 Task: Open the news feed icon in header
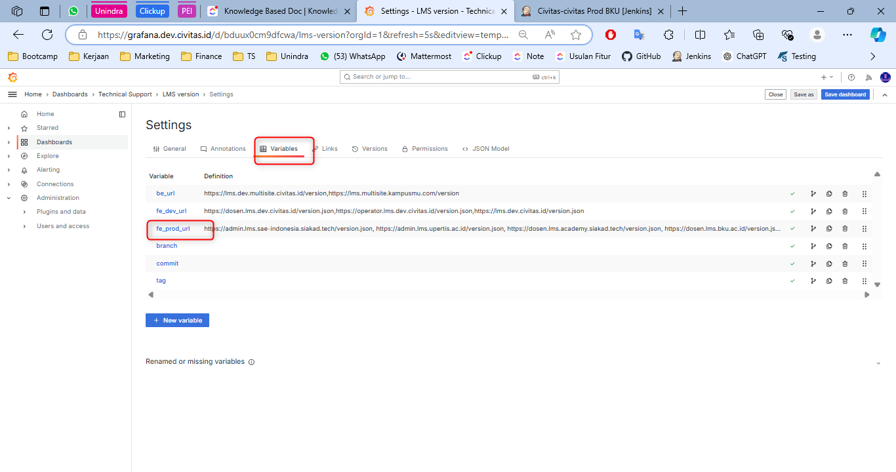[869, 77]
